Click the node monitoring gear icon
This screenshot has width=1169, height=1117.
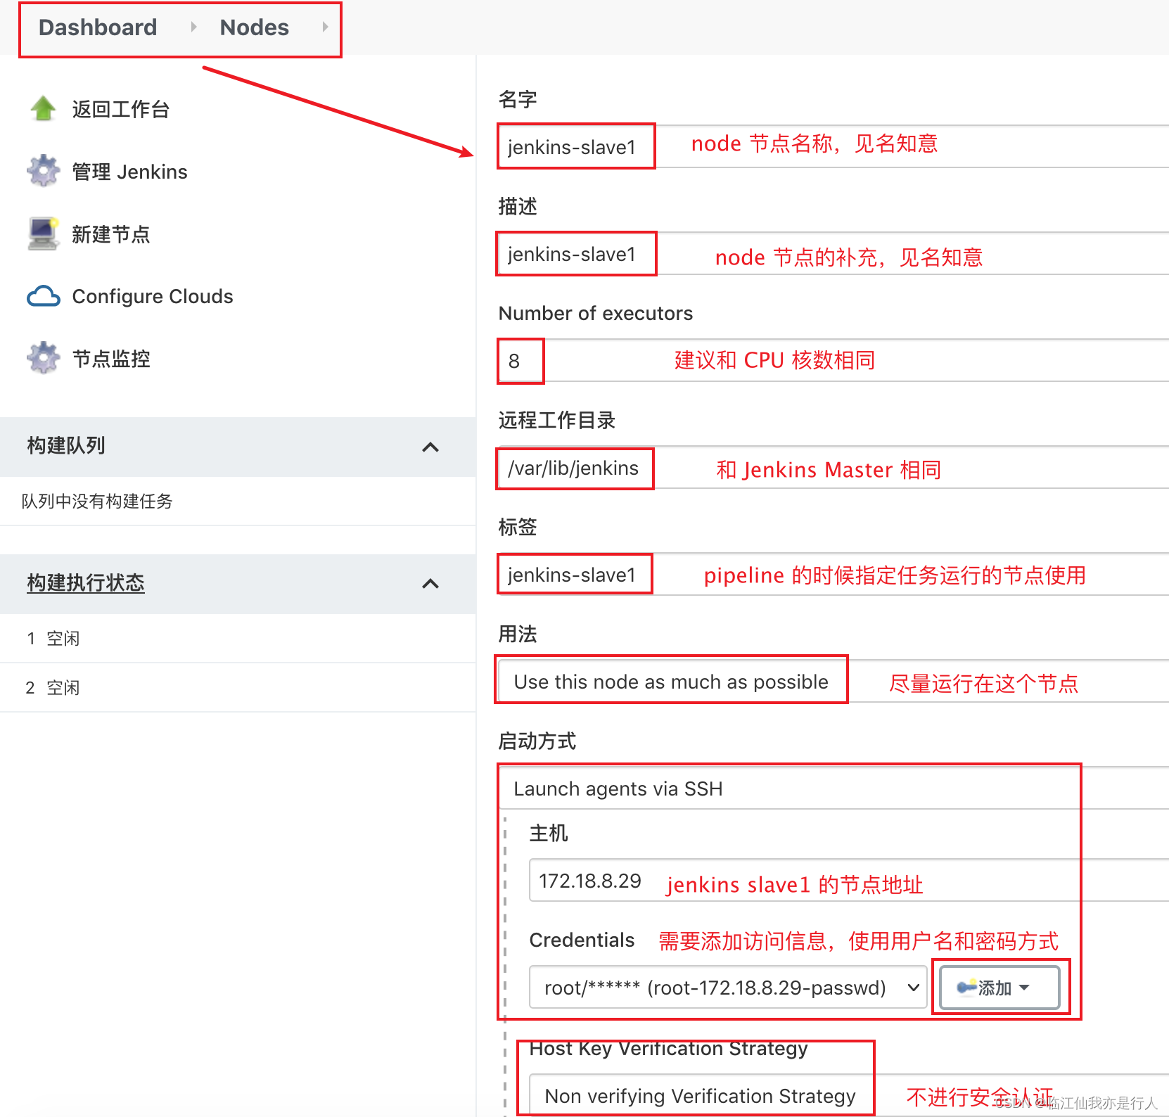click(44, 358)
